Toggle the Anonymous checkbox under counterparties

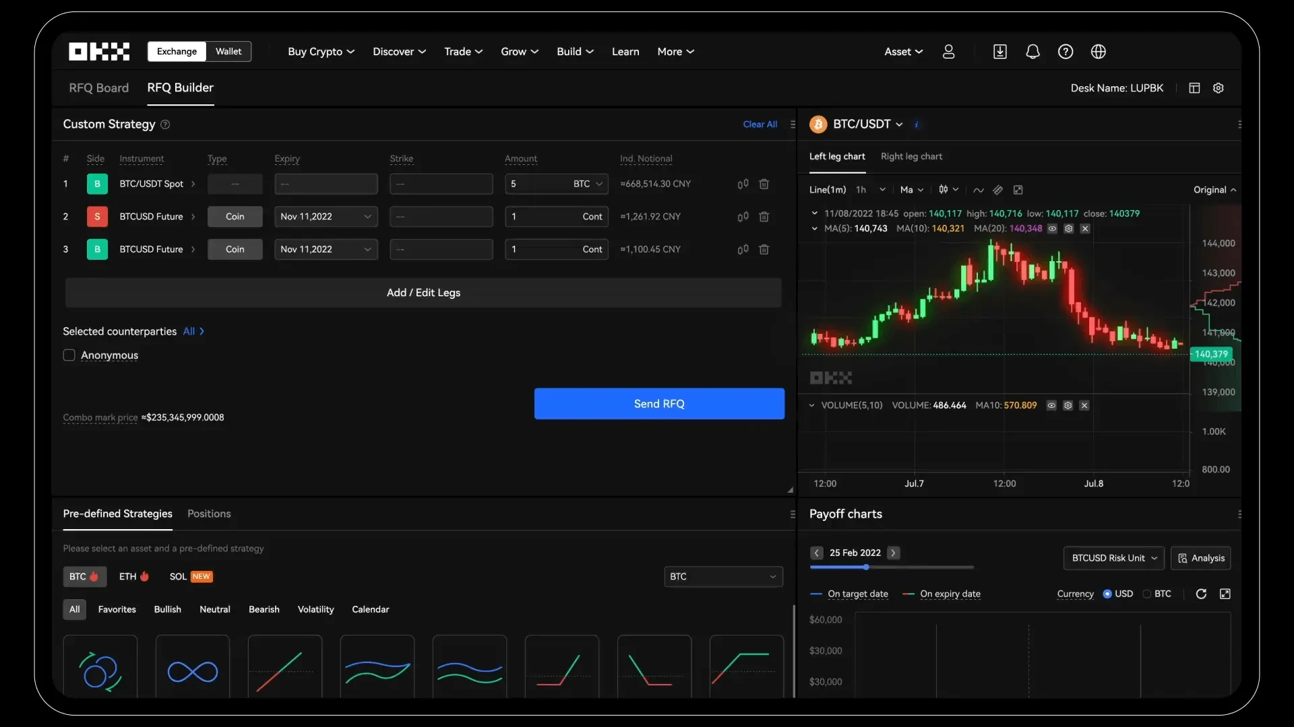point(69,354)
